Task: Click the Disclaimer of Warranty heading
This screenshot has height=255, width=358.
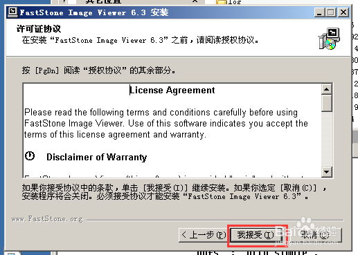Action: 96,157
